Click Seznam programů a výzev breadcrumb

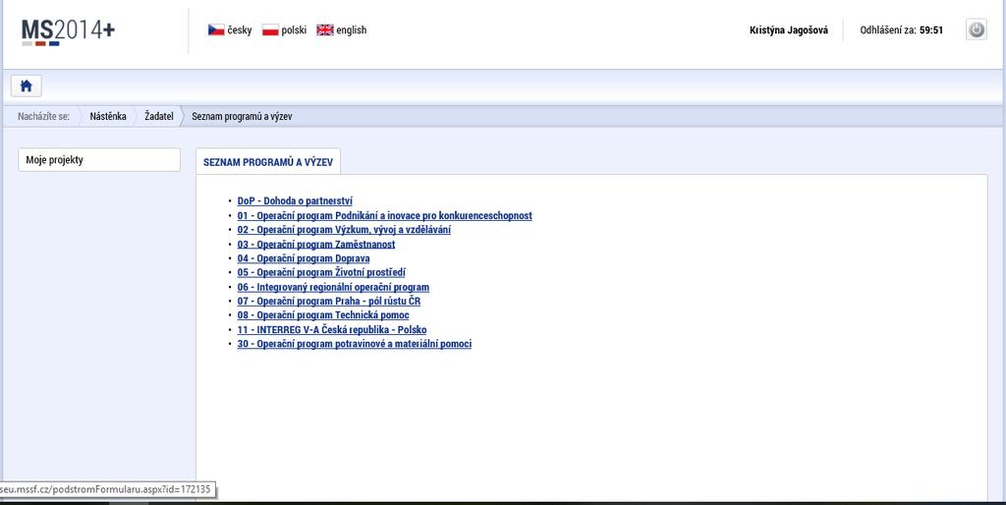242,117
